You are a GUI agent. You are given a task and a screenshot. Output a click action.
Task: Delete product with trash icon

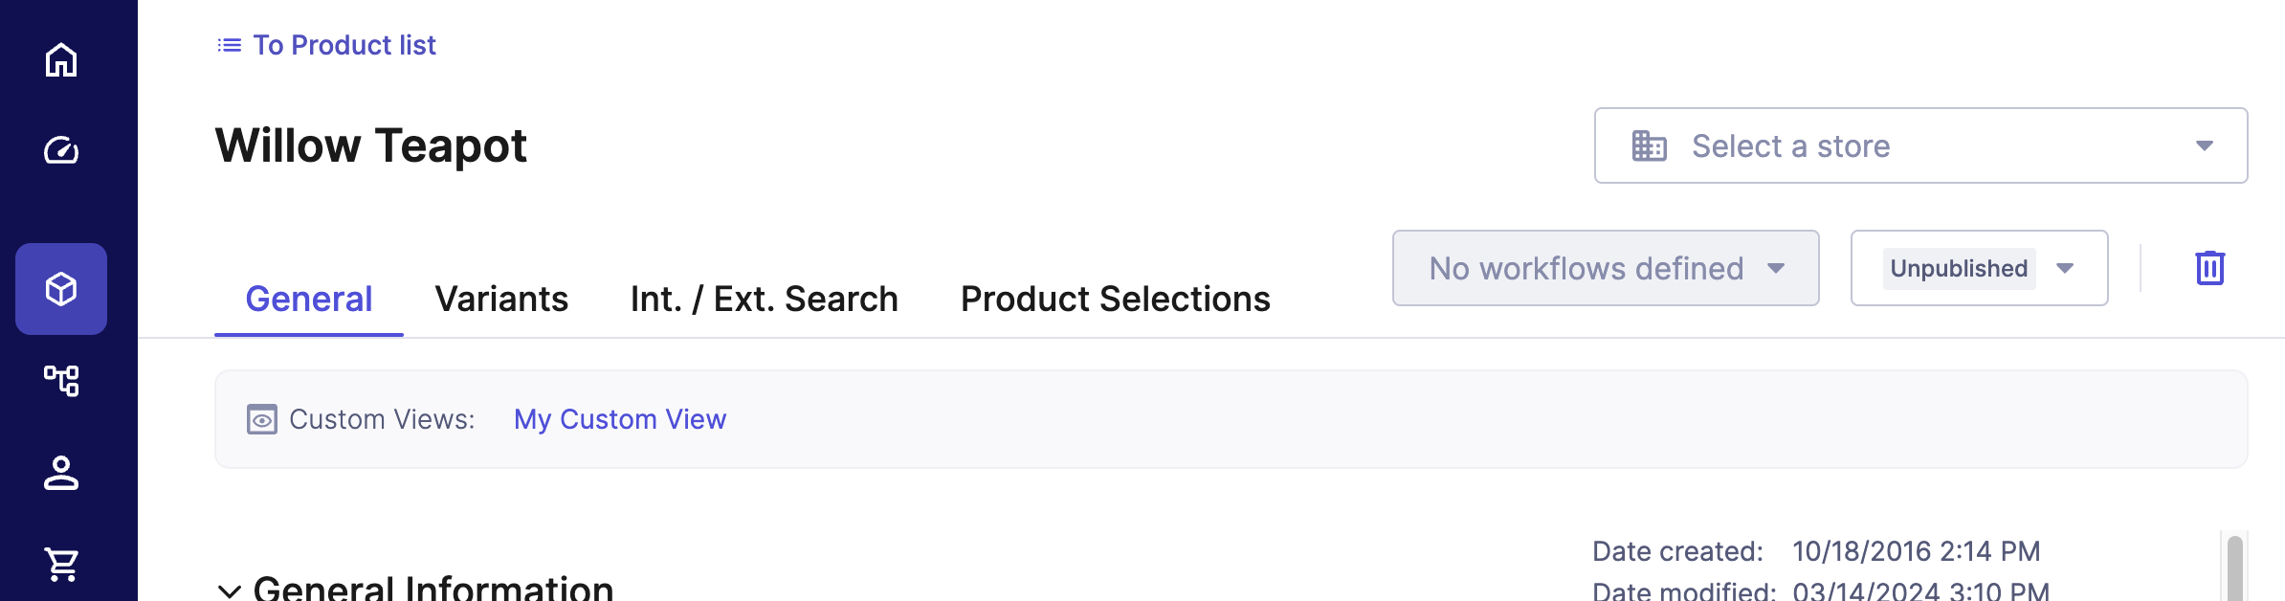(x=2209, y=268)
